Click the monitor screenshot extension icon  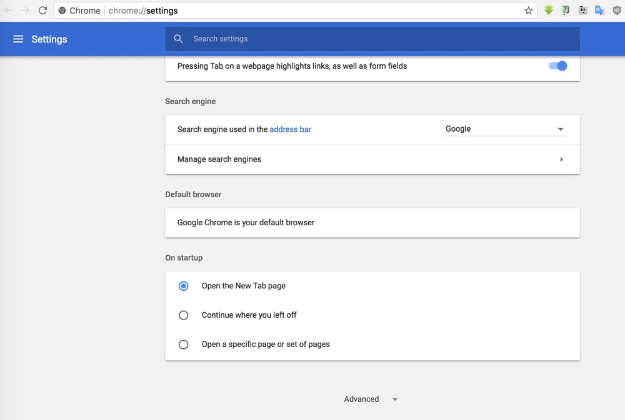click(566, 11)
